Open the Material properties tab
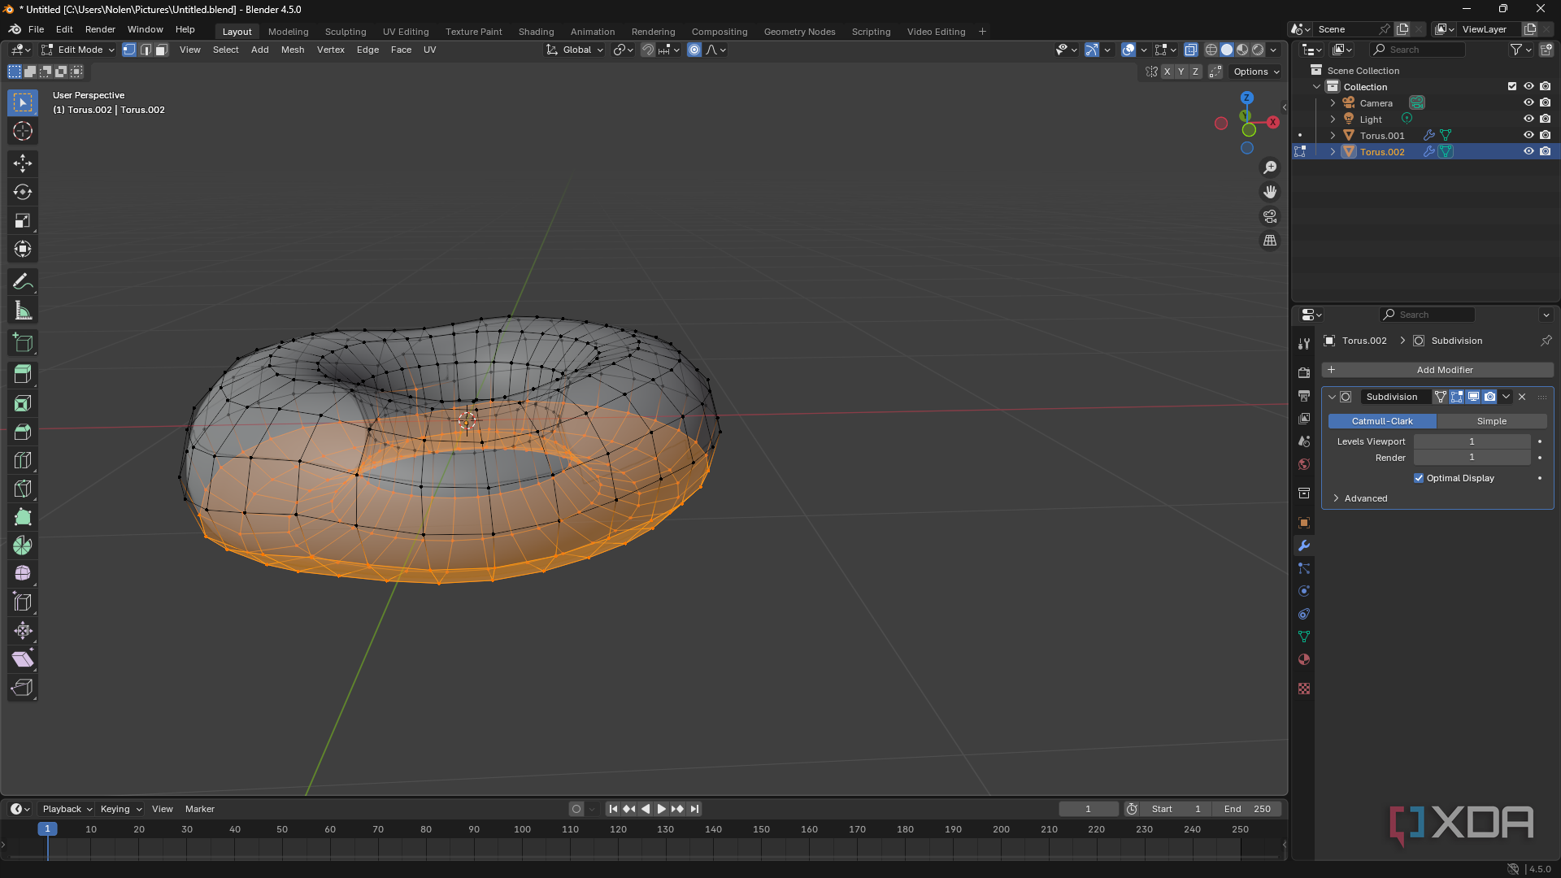1561x878 pixels. [x=1304, y=659]
